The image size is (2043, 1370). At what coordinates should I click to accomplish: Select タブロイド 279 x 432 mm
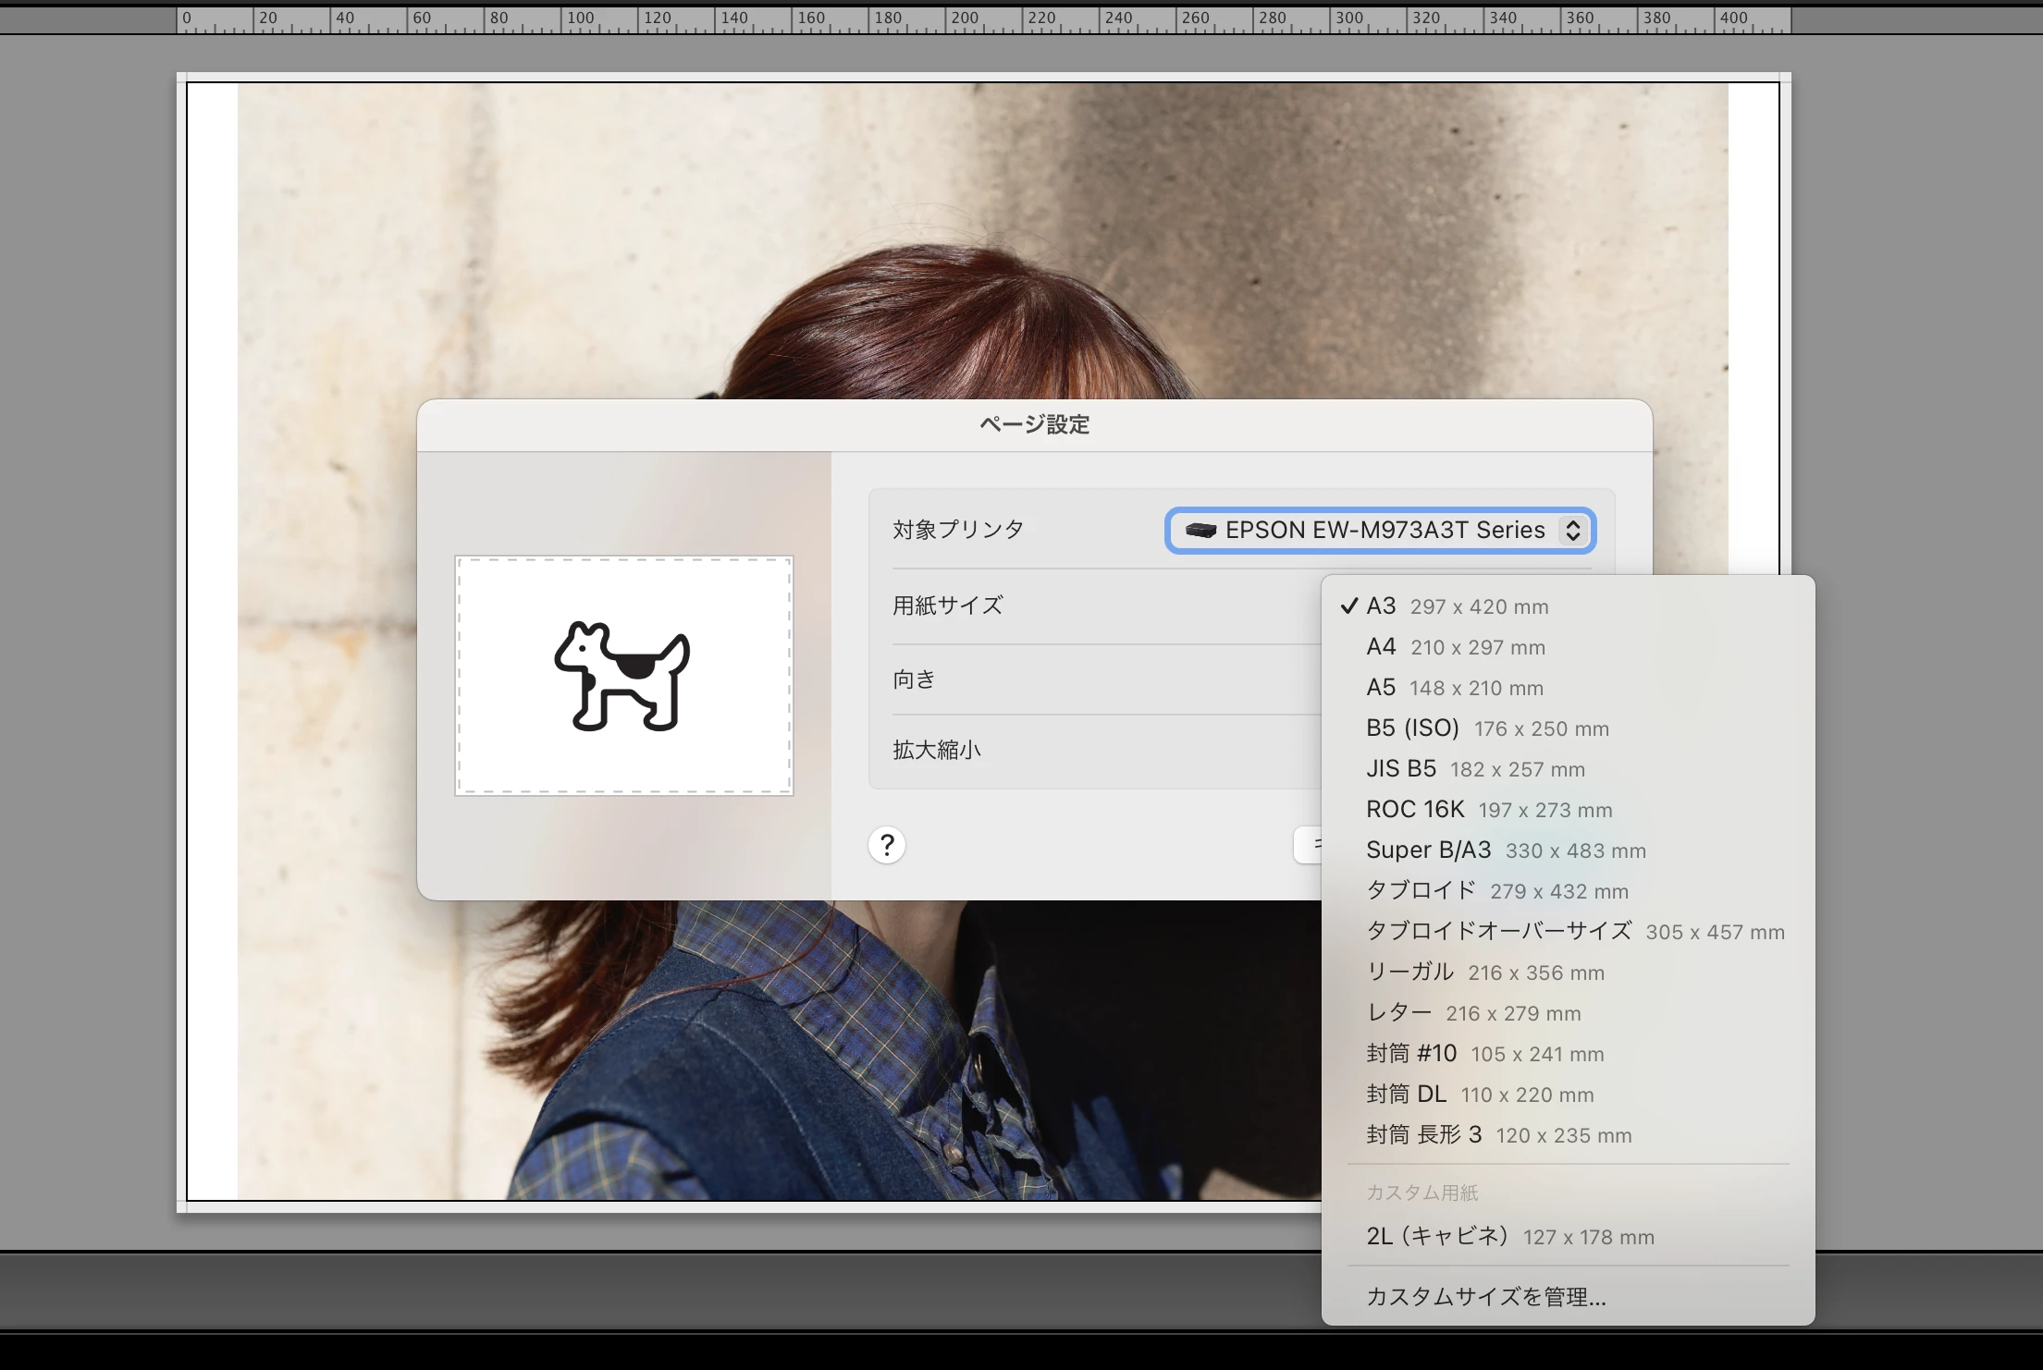[1496, 891]
